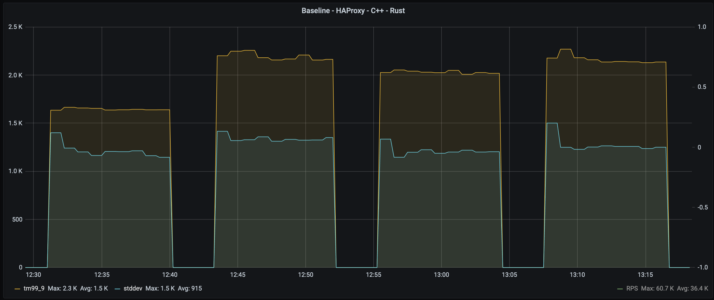
Task: Click the 13:15 time axis label
Action: pos(645,275)
